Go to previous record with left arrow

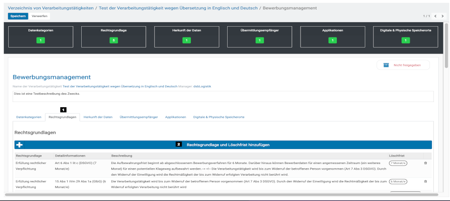pyautogui.click(x=435, y=16)
